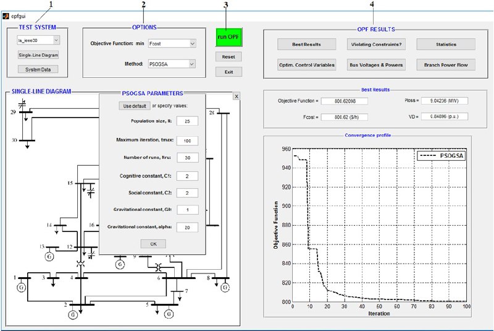Click the Gravitational constant G0 field
Screen dimensions: 494x331
click(x=188, y=210)
